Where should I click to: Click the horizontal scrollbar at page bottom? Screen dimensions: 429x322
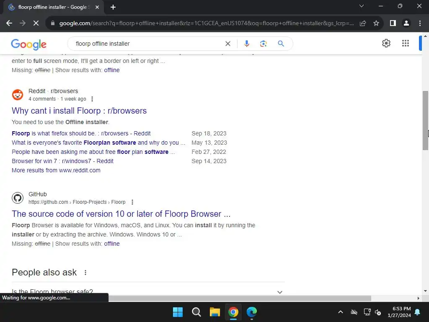click(240, 298)
